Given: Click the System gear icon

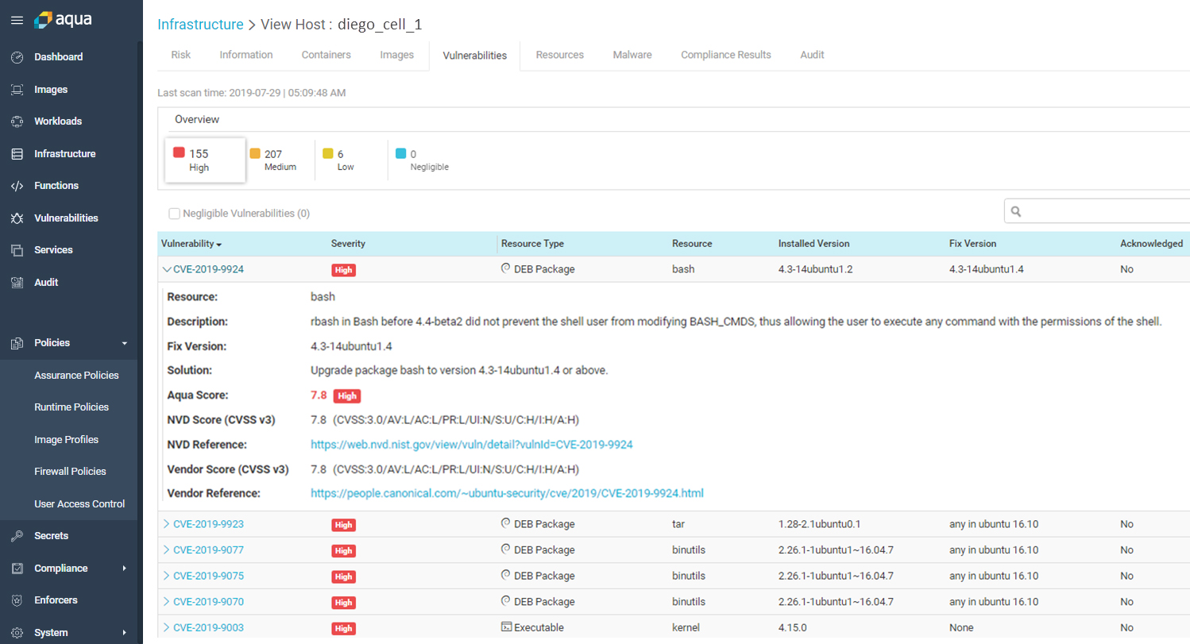Looking at the screenshot, I should tap(17, 633).
